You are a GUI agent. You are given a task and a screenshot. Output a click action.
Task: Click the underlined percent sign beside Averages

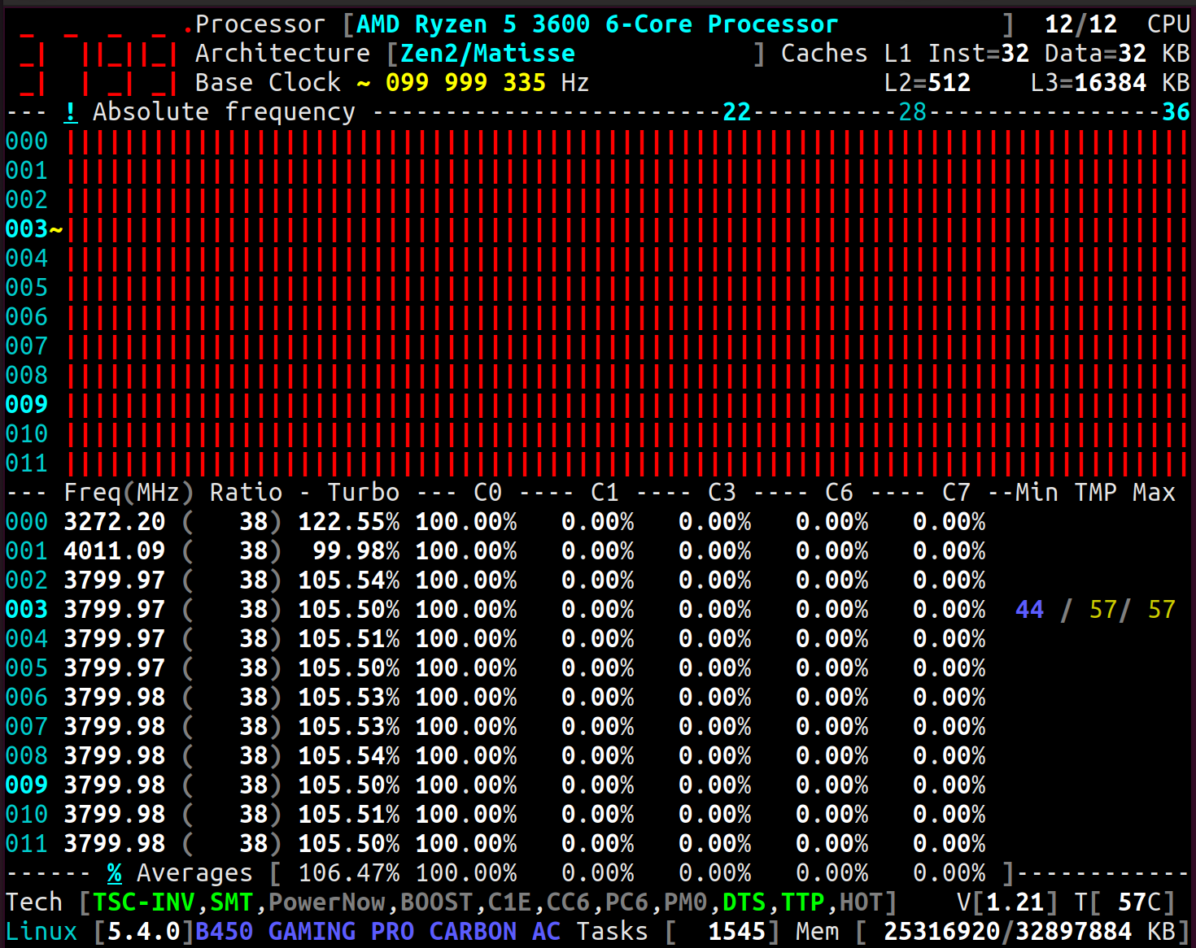(115, 873)
